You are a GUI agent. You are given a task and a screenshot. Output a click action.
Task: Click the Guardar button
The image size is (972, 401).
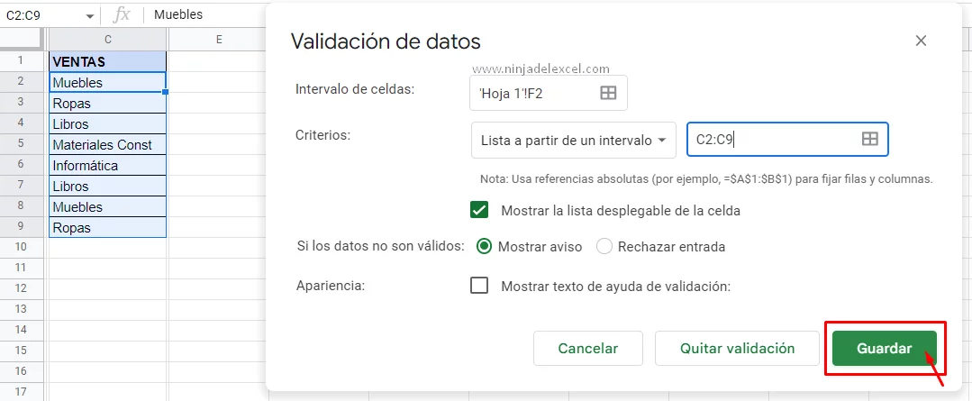[x=884, y=349]
